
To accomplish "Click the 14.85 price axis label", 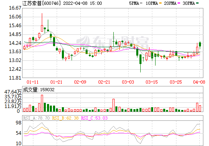I will (15, 34).
